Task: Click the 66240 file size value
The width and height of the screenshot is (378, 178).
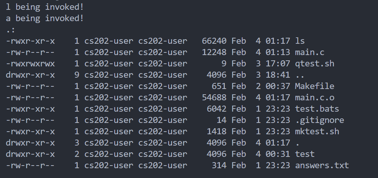Action: coord(214,41)
